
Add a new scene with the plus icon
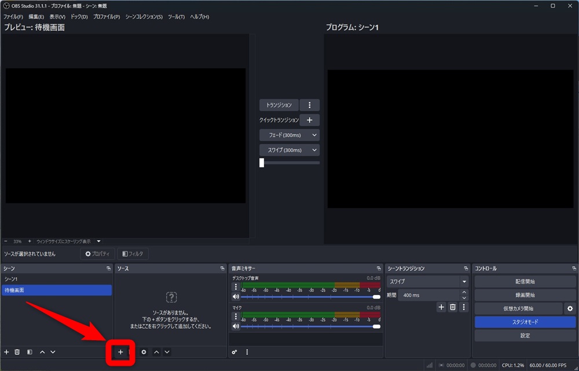coord(6,352)
